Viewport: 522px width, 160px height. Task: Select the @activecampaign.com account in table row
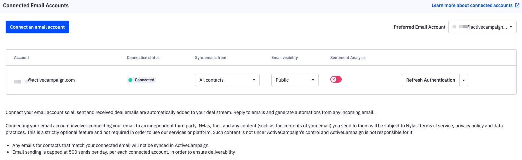44,80
